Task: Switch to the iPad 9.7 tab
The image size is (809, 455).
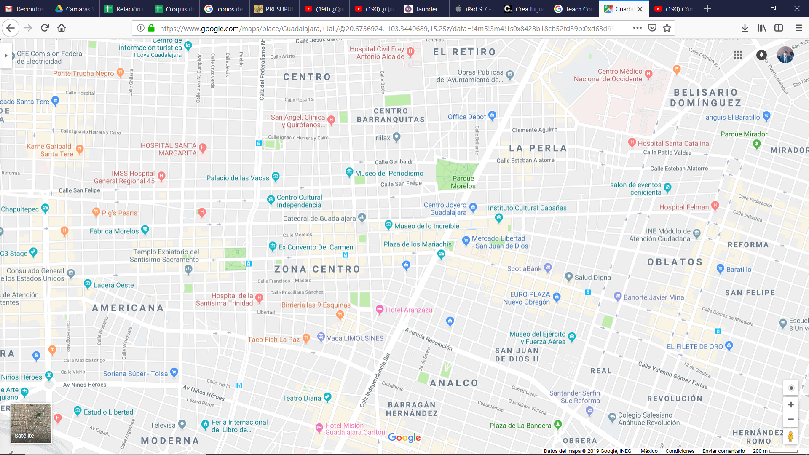Action: 474,9
